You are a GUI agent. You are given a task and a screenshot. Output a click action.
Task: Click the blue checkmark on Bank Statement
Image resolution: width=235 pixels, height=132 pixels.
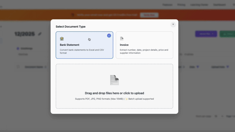[109, 35]
